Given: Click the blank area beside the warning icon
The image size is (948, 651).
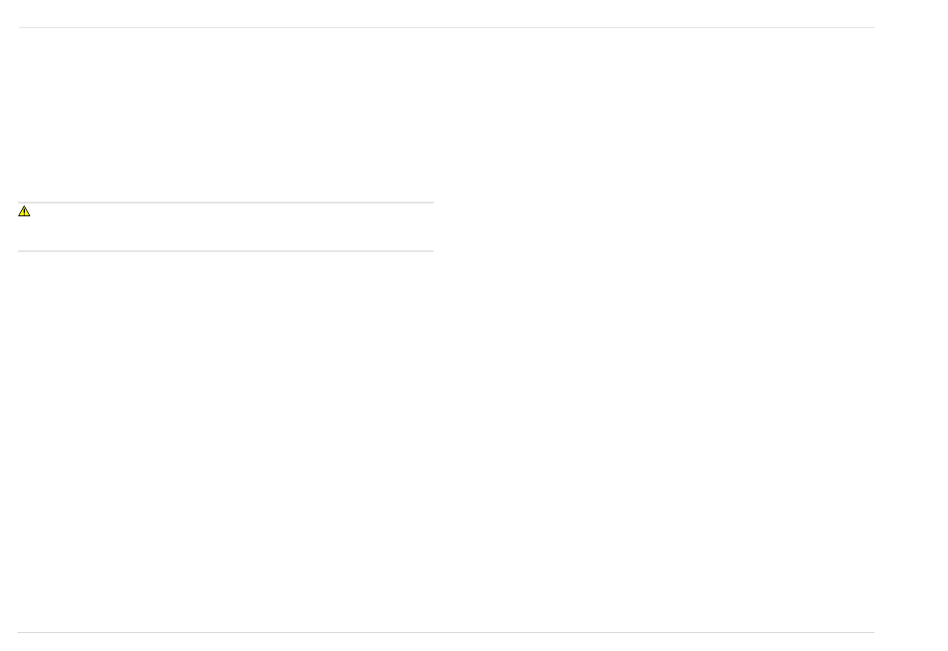Looking at the screenshot, I should coord(233,226).
